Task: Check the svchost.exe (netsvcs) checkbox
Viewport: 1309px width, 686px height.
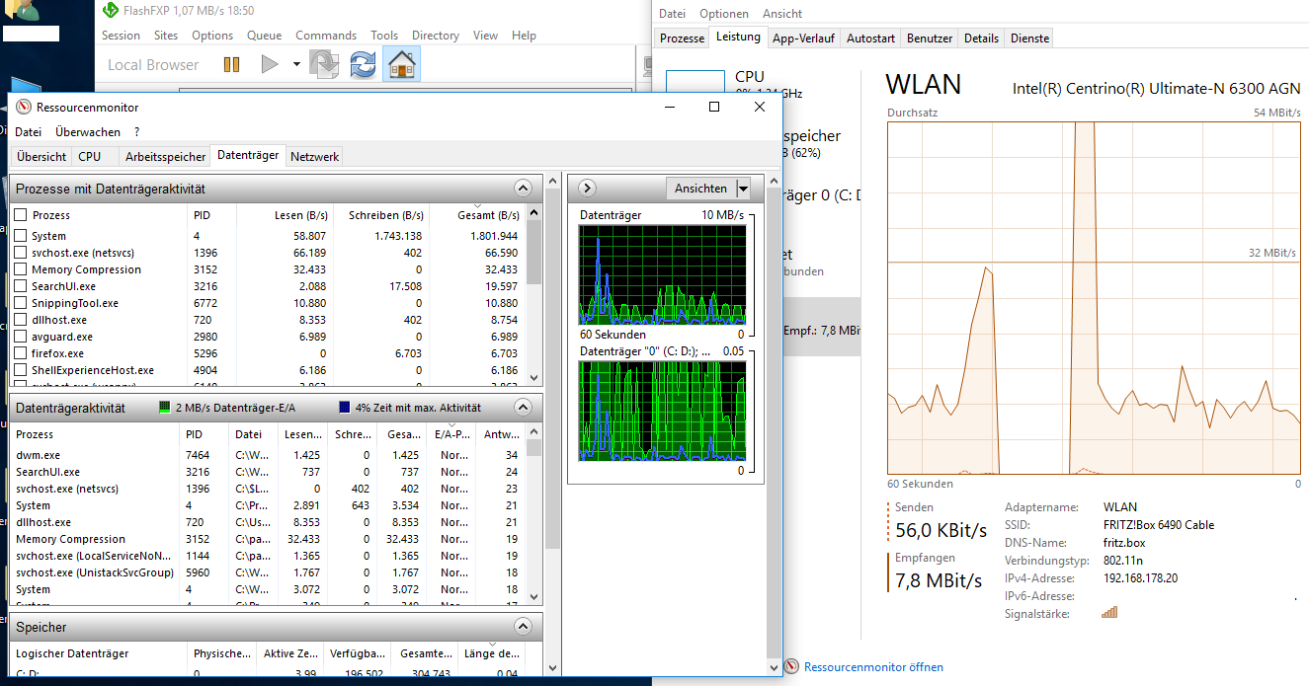Action: click(x=20, y=253)
